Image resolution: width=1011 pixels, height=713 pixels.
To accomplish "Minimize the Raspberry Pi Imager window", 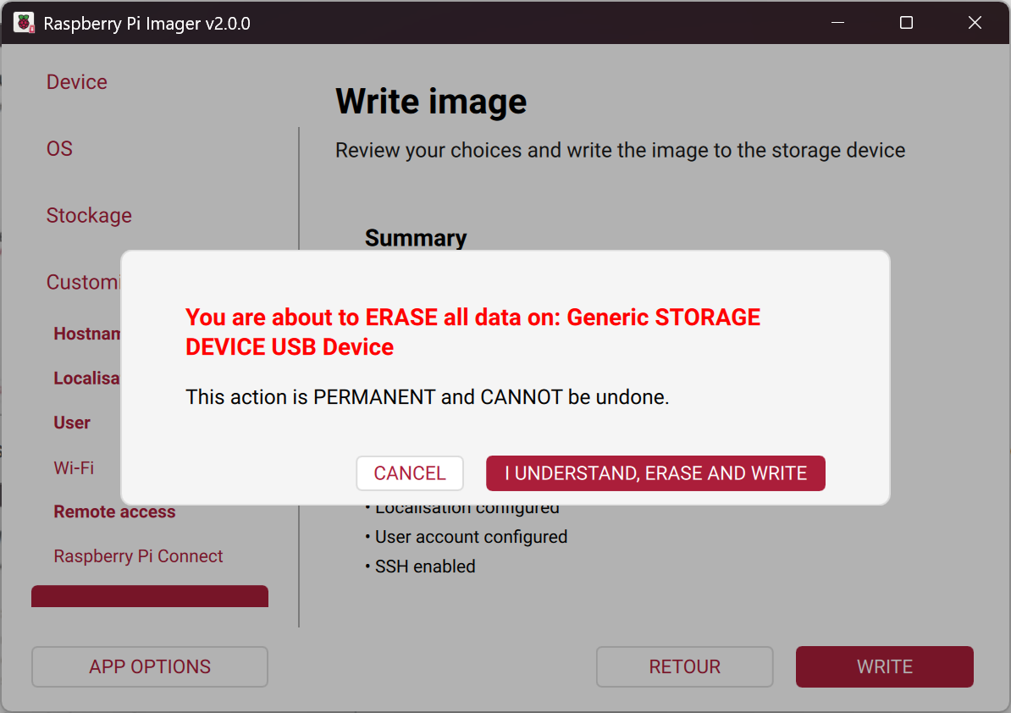I will tap(837, 23).
